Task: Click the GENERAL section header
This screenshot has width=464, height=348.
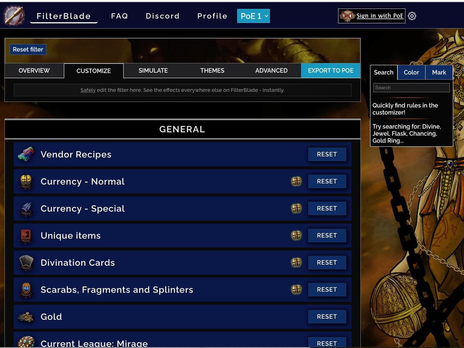Action: pos(182,129)
